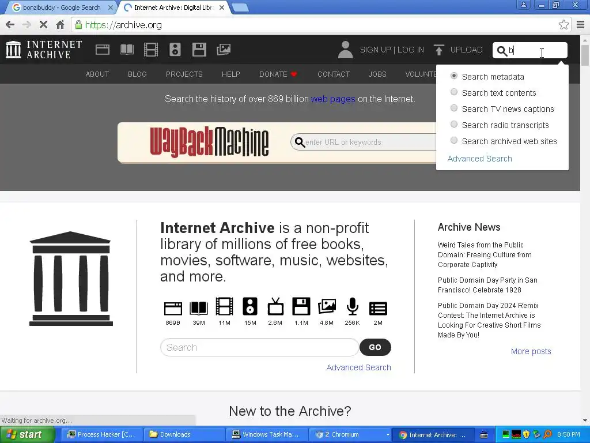
Task: Open the PROJECTS menu item
Action: click(184, 74)
